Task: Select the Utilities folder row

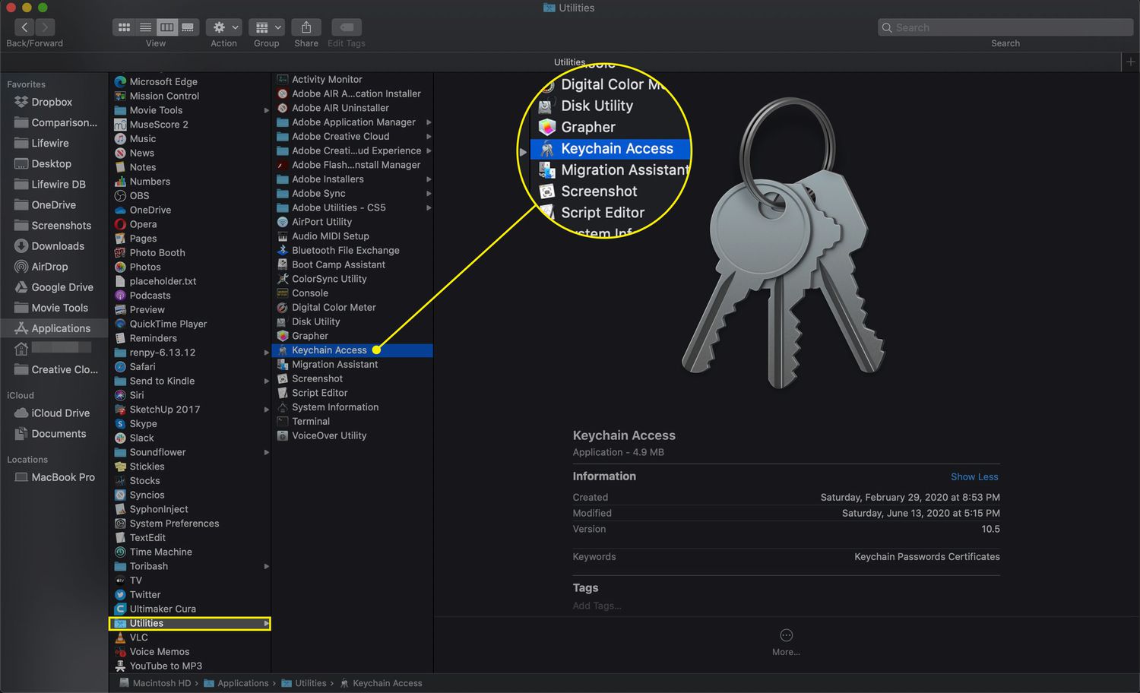Action: click(x=190, y=624)
